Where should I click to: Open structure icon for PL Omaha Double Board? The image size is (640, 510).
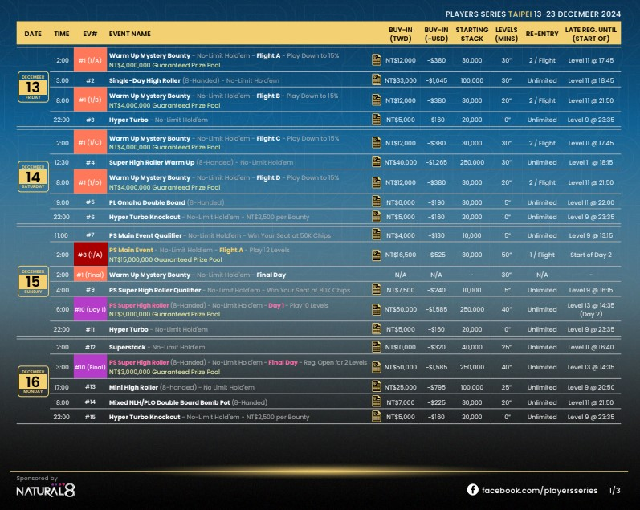tap(376, 202)
